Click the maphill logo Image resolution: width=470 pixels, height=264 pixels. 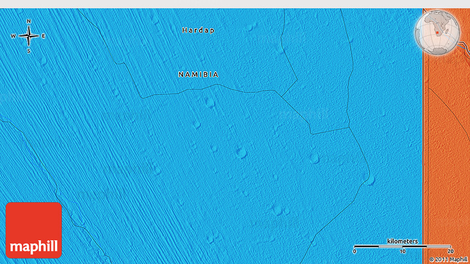[x=34, y=230]
